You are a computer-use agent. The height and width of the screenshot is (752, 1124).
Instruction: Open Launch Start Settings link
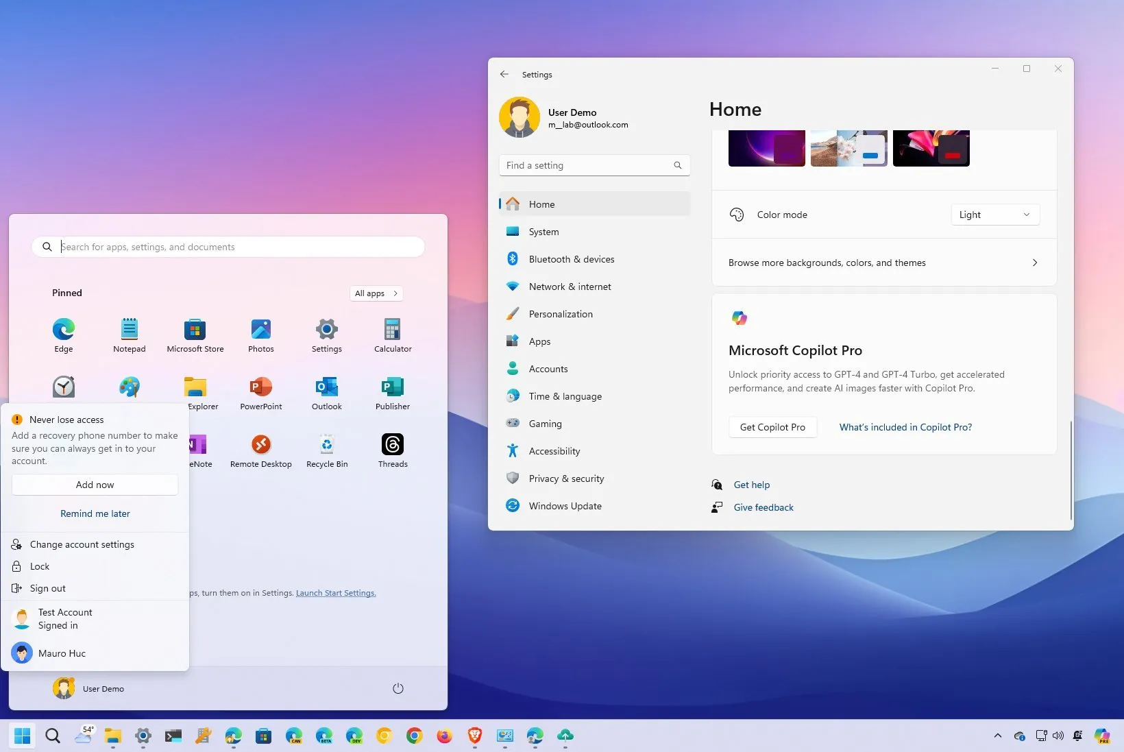click(x=336, y=593)
